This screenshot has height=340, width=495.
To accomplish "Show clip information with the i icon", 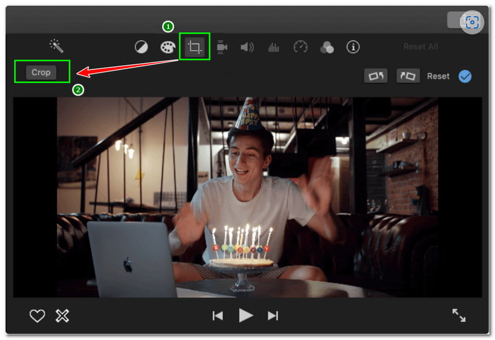I will [353, 47].
